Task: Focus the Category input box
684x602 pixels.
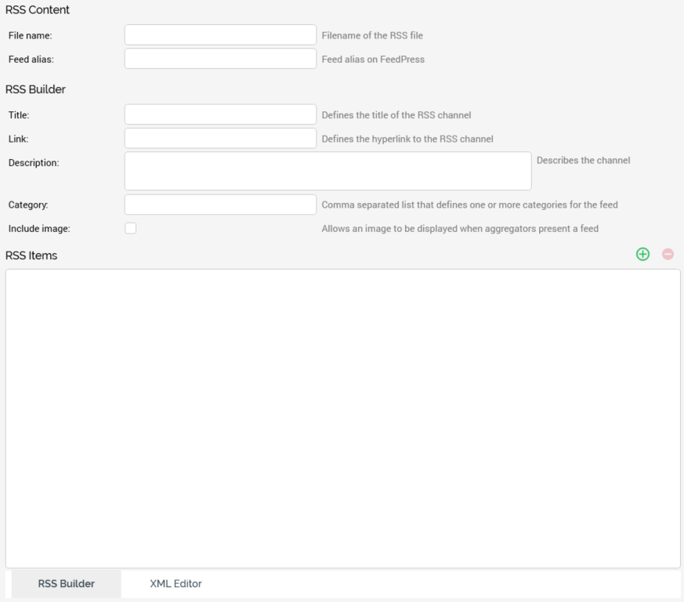Action: click(x=220, y=205)
